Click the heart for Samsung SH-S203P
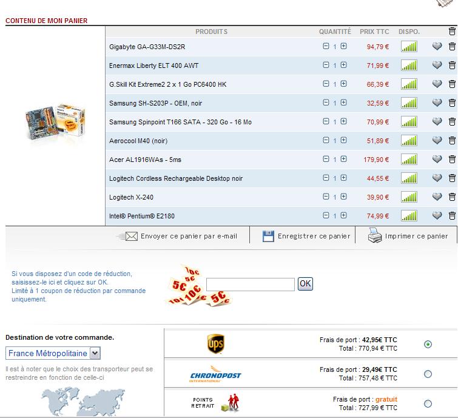Image resolution: width=458 pixels, height=418 pixels. pos(437,103)
